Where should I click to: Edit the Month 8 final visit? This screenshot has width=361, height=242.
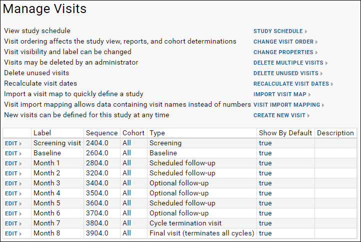[x=13, y=233]
